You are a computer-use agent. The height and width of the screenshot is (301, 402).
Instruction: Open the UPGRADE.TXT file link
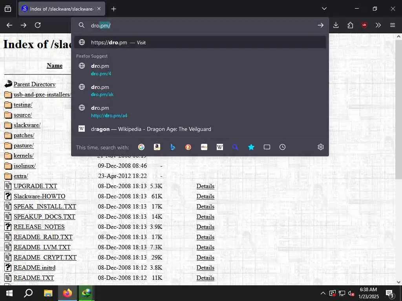35,186
